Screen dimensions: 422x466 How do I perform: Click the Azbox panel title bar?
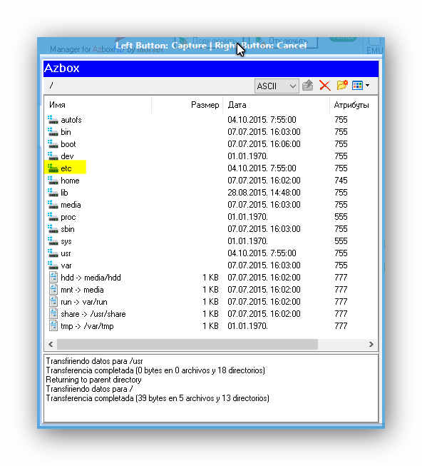click(211, 69)
